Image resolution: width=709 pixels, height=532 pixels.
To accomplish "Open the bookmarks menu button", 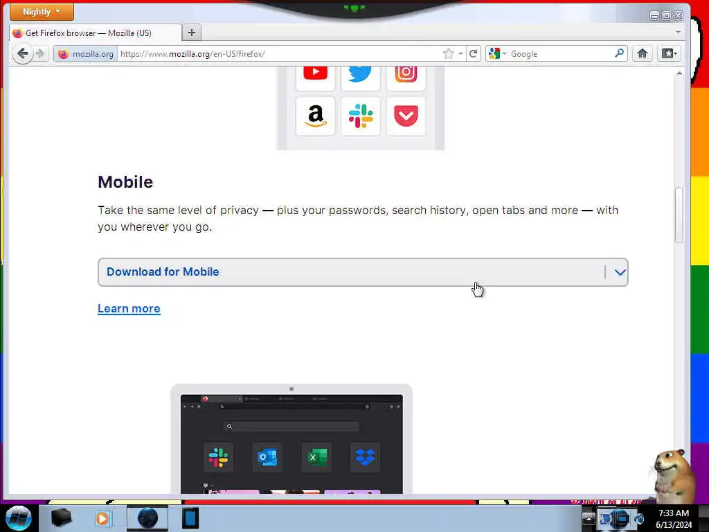I will (669, 53).
